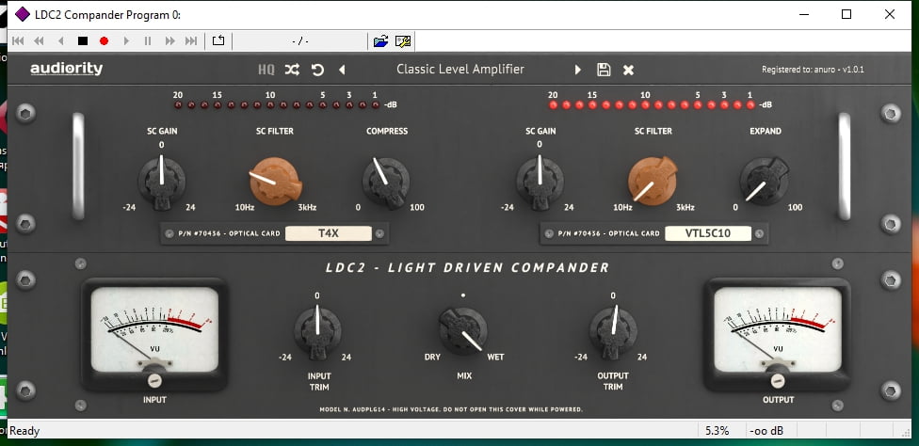The height and width of the screenshot is (446, 919).
Task: Click the audiority logo
Action: 66,69
